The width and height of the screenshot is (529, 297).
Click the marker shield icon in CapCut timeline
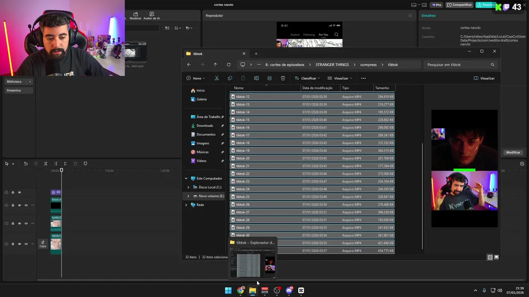[x=86, y=164]
